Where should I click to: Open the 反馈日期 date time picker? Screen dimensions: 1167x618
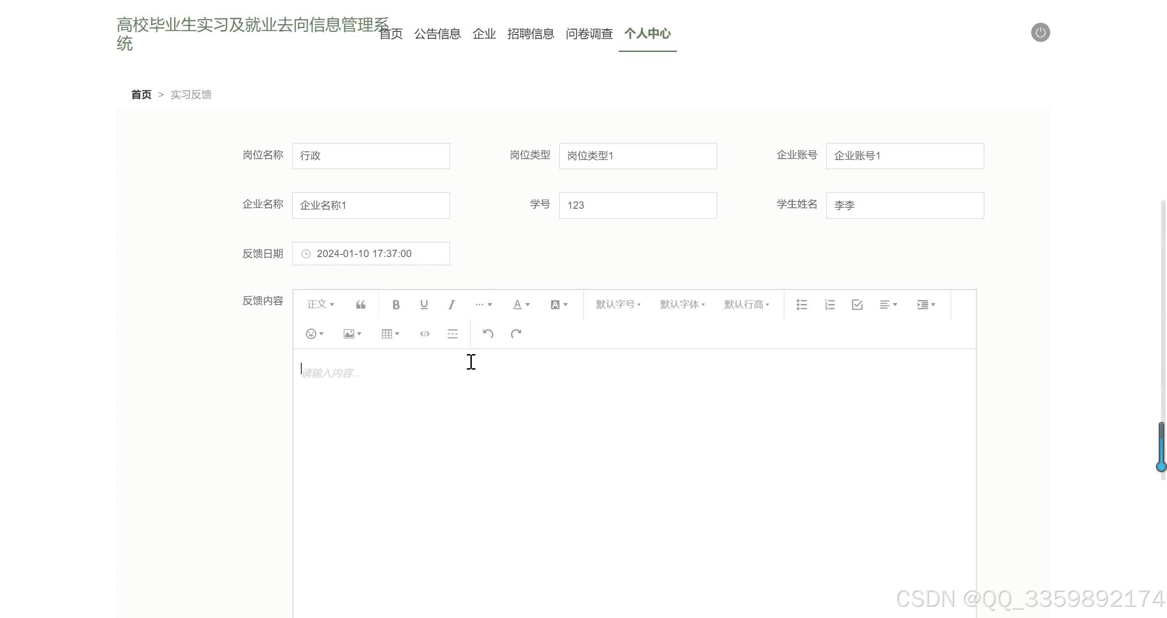(371, 253)
